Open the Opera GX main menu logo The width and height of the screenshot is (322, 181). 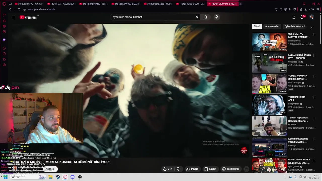pyautogui.click(x=4, y=4)
